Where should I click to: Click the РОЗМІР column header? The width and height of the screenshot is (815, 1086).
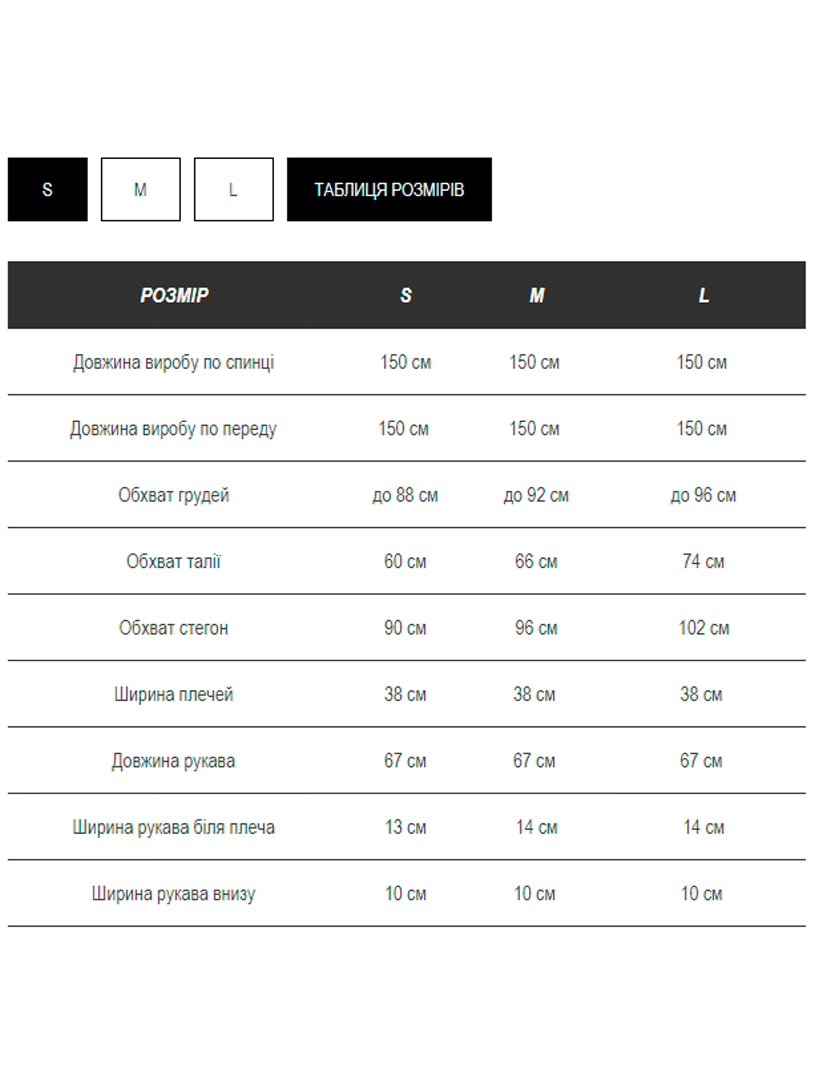[x=174, y=296]
